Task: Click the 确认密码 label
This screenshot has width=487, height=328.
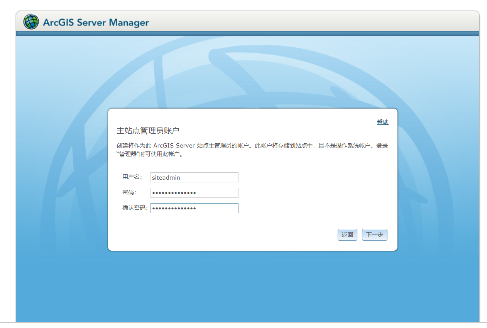Action: click(135, 208)
